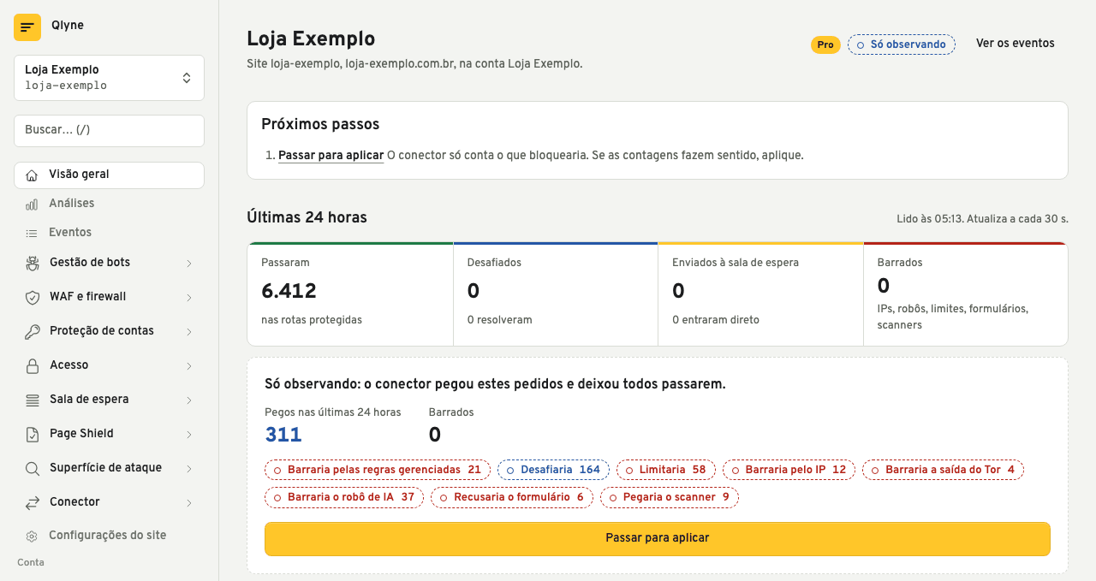The image size is (1096, 581).
Task: Click the Conta label in sidebar
Action: pyautogui.click(x=31, y=562)
